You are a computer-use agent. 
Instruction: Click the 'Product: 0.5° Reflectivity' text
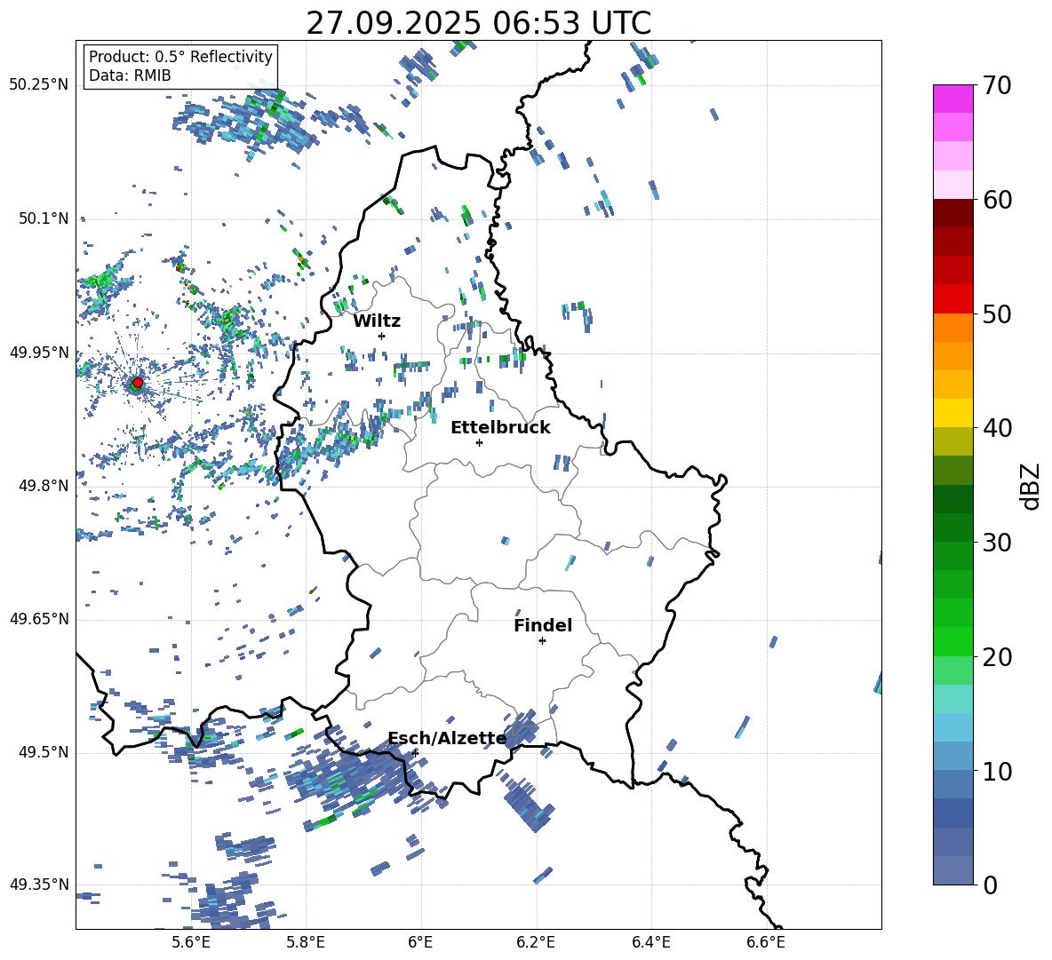pos(180,56)
